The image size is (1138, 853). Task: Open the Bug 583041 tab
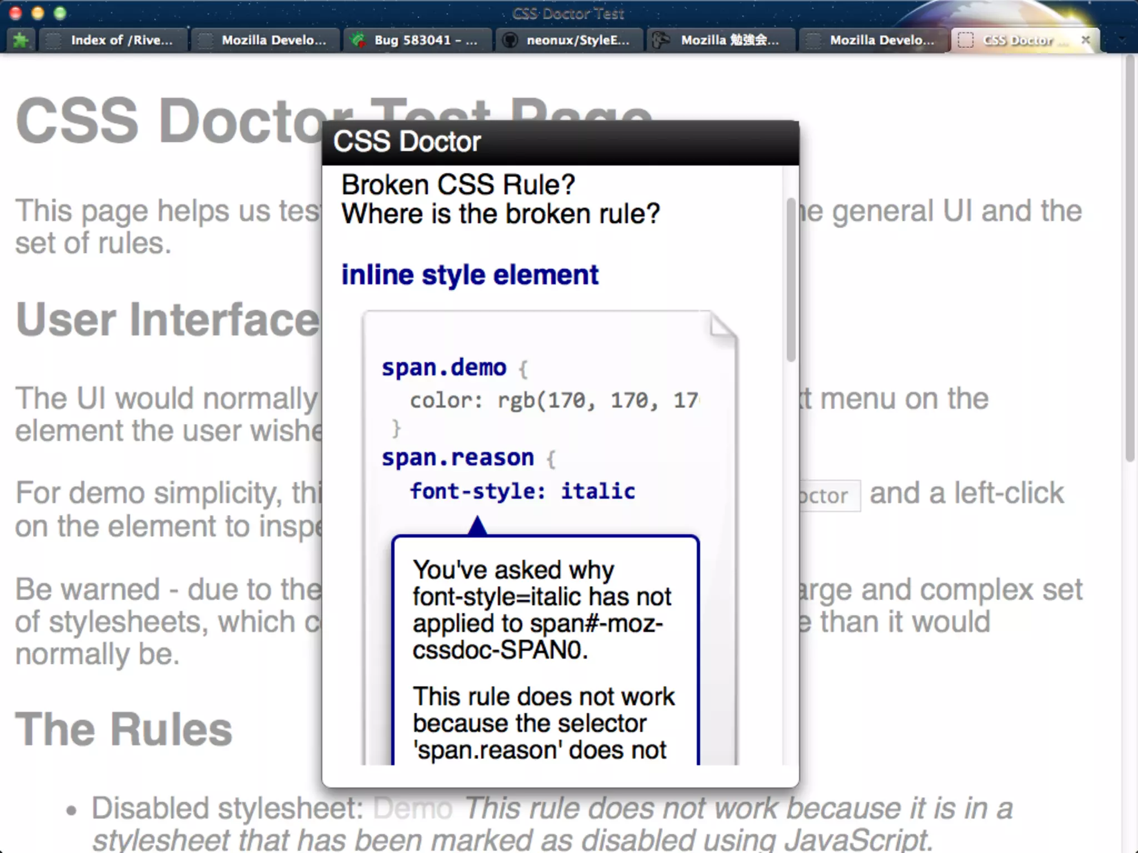pyautogui.click(x=425, y=40)
